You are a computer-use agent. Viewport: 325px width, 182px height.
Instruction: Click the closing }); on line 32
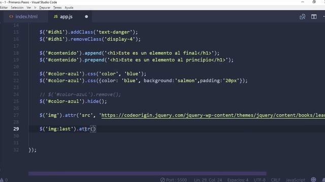tap(32, 150)
